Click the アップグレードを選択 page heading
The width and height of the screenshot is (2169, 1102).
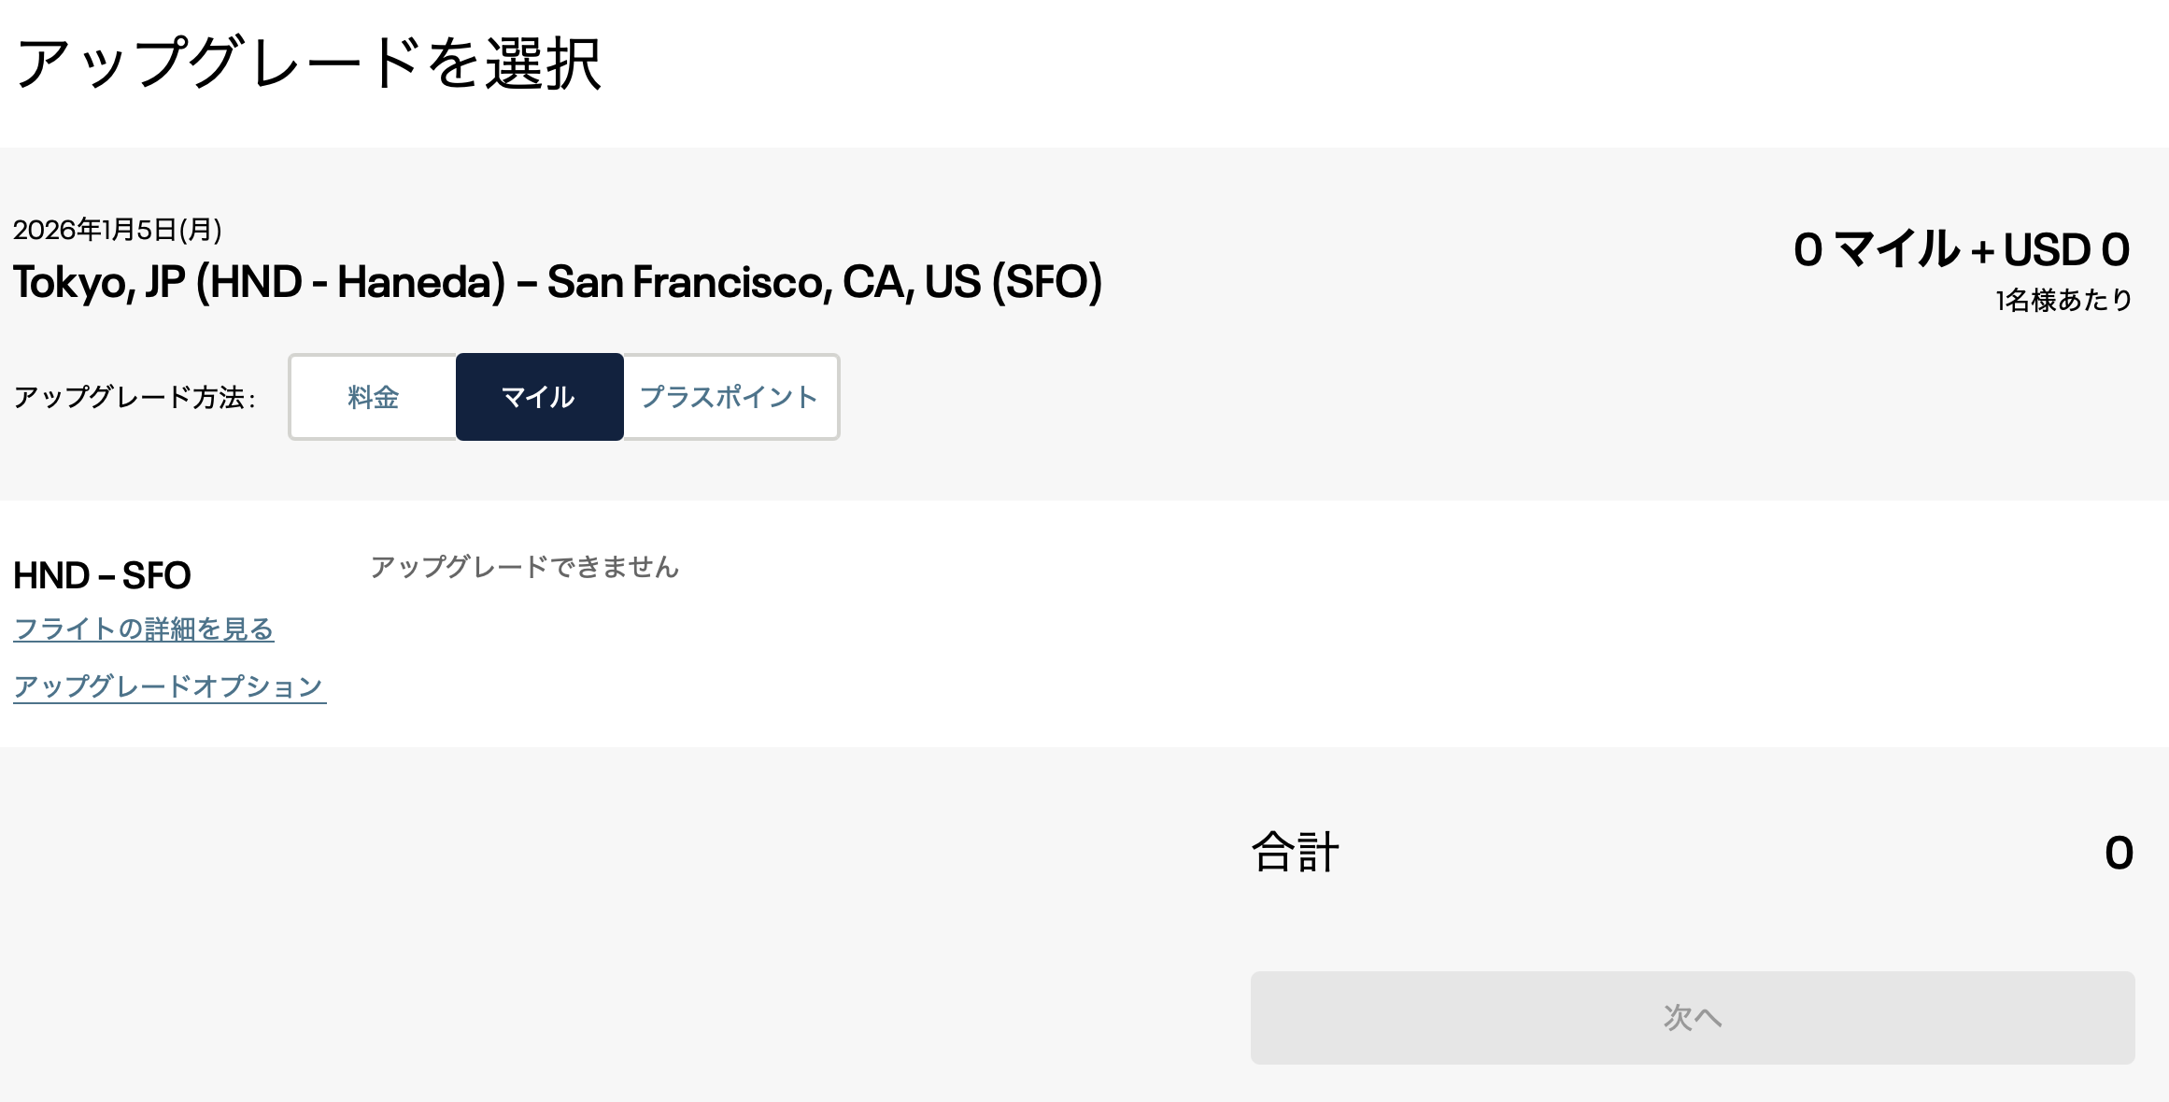pyautogui.click(x=308, y=64)
